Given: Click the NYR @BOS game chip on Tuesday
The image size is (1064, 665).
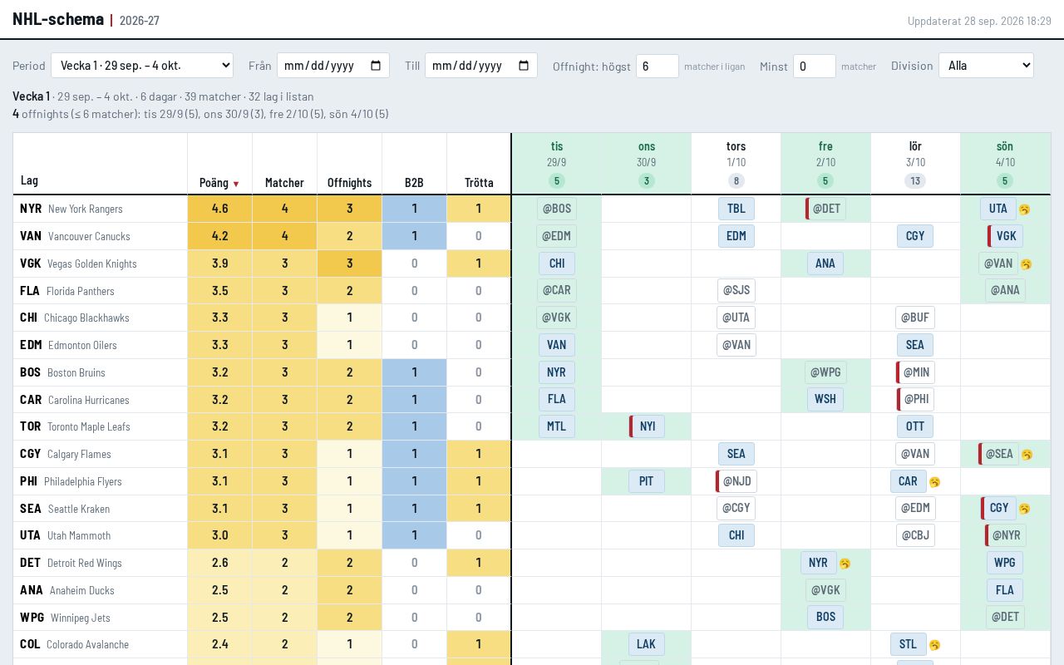Looking at the screenshot, I should pyautogui.click(x=557, y=209).
